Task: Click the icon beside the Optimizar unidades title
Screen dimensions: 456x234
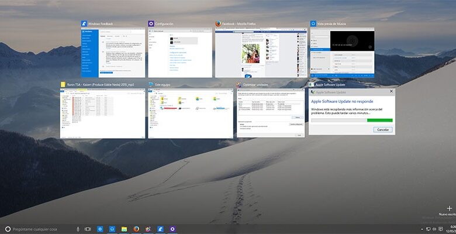Action: (x=239, y=84)
